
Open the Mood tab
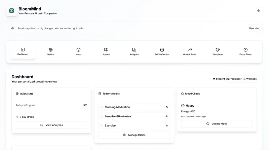(x=78, y=52)
